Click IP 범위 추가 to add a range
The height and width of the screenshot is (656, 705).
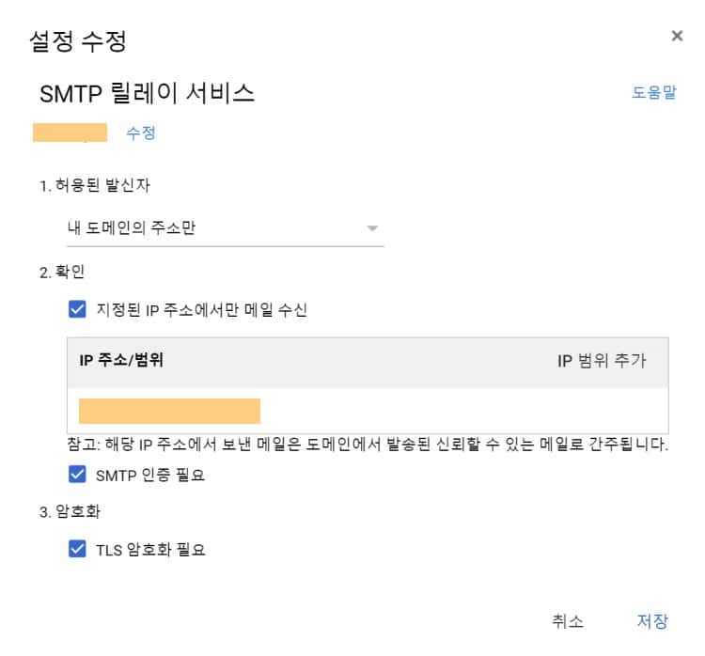602,361
